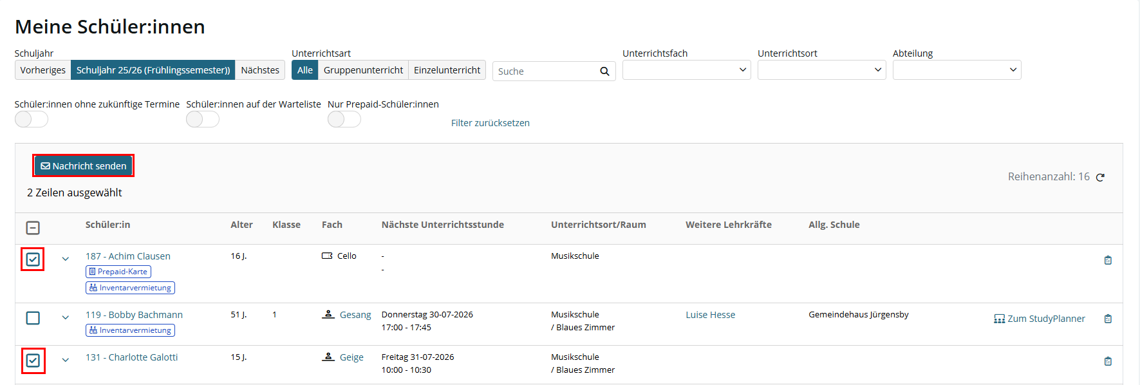Open the Abteilung dropdown
Screen dimensions: 1140x385
coord(957,70)
